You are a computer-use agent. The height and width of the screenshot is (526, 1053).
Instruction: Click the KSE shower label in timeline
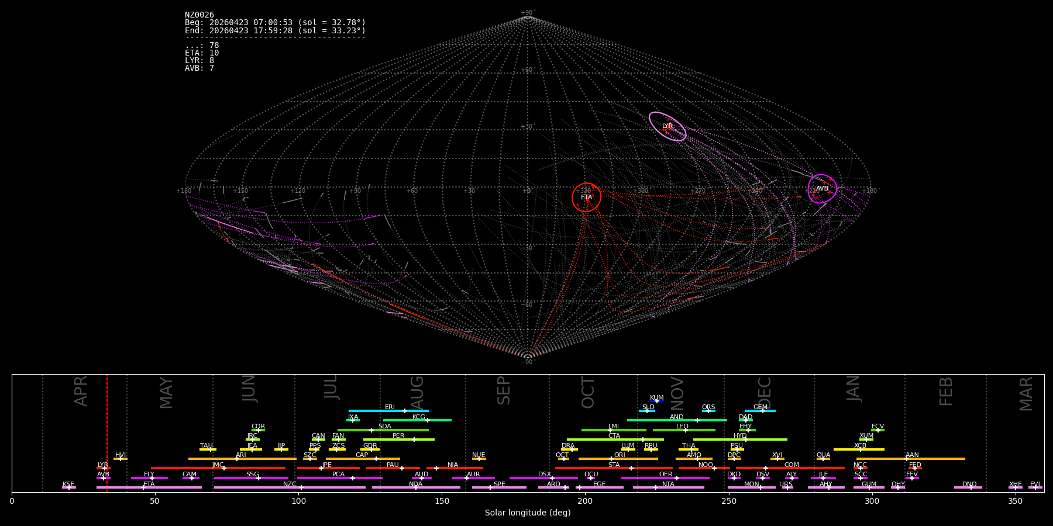(x=68, y=485)
